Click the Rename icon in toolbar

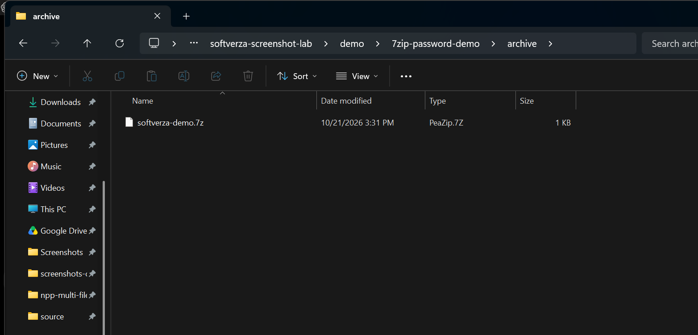(184, 76)
